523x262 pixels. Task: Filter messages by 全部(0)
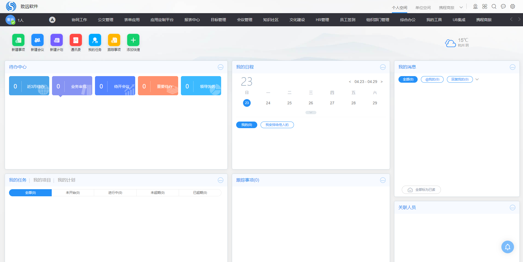408,79
